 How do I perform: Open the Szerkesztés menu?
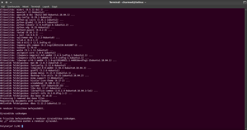13,6
